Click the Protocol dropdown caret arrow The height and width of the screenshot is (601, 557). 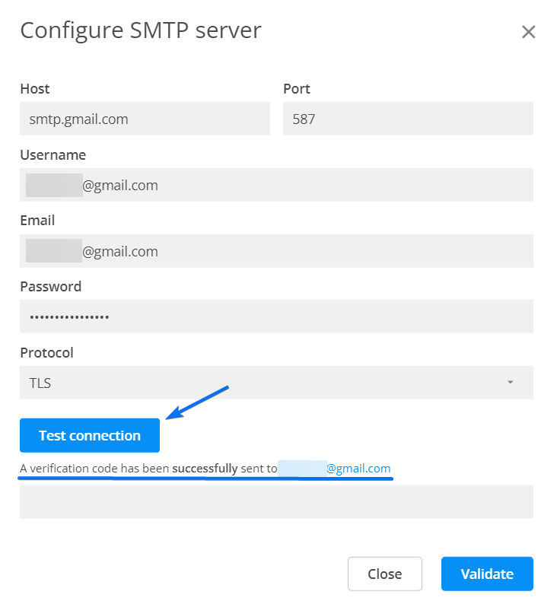coord(510,383)
